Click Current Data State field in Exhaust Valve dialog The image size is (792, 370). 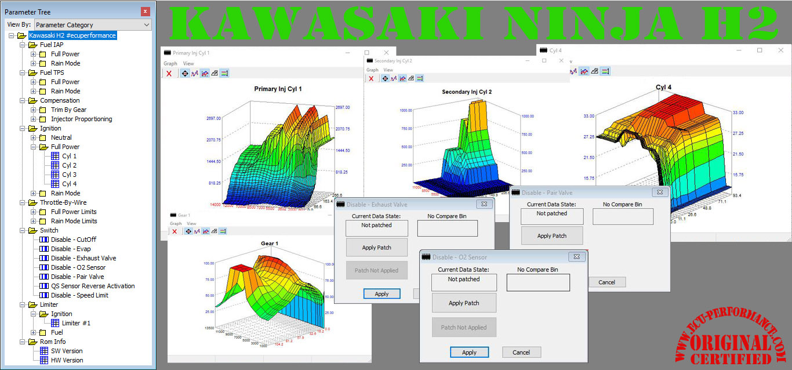[377, 228]
